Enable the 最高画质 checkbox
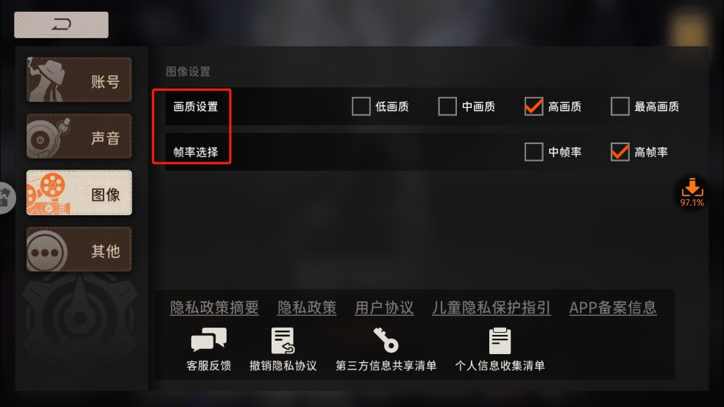Screen dimensions: 724x407 [620, 107]
